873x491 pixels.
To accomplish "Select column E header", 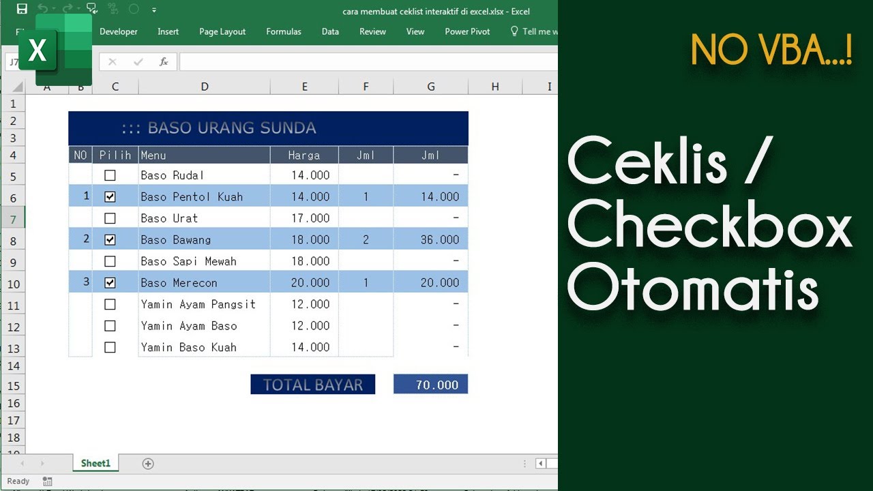I will 304,87.
